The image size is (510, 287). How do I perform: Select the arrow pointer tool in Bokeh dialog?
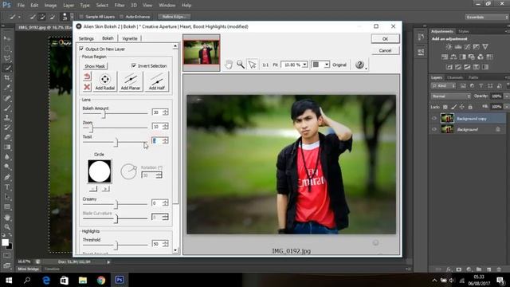coord(252,65)
